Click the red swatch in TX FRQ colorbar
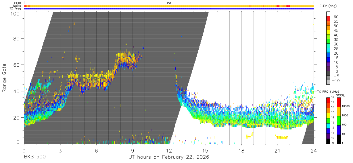 [x=328, y=100]
